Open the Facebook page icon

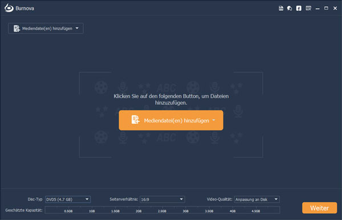299,9
